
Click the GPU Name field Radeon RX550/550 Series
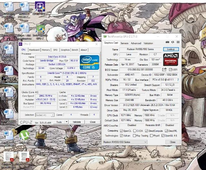pyautogui.click(x=140, y=49)
